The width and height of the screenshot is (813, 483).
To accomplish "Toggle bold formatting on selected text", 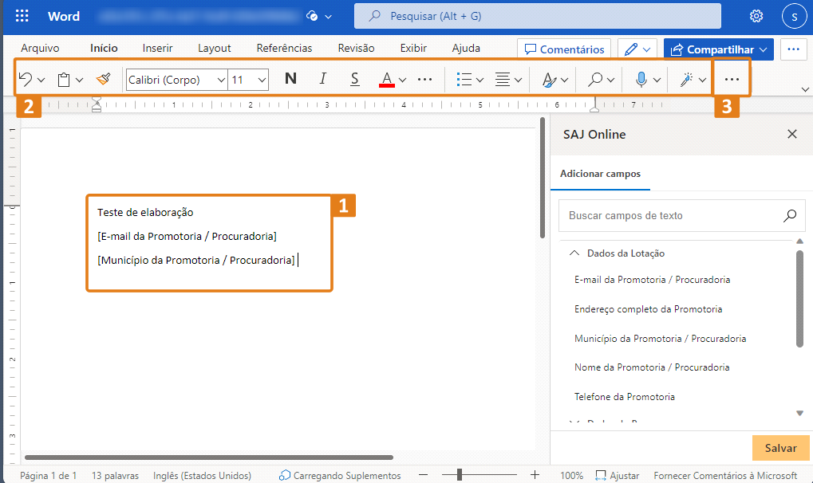I will coord(290,78).
